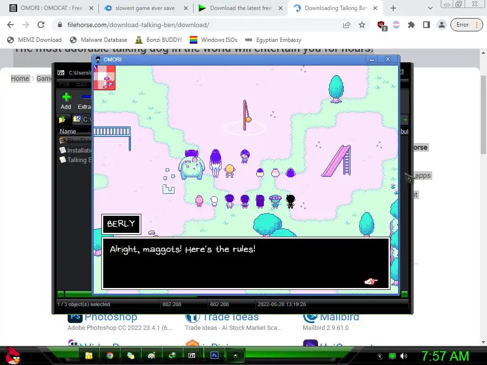This screenshot has width=487, height=365.
Task: Click the OMORI title bar icon
Action: point(98,59)
